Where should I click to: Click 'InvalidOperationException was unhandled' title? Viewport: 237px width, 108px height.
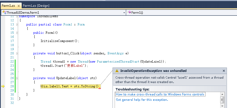[x=153, y=71]
